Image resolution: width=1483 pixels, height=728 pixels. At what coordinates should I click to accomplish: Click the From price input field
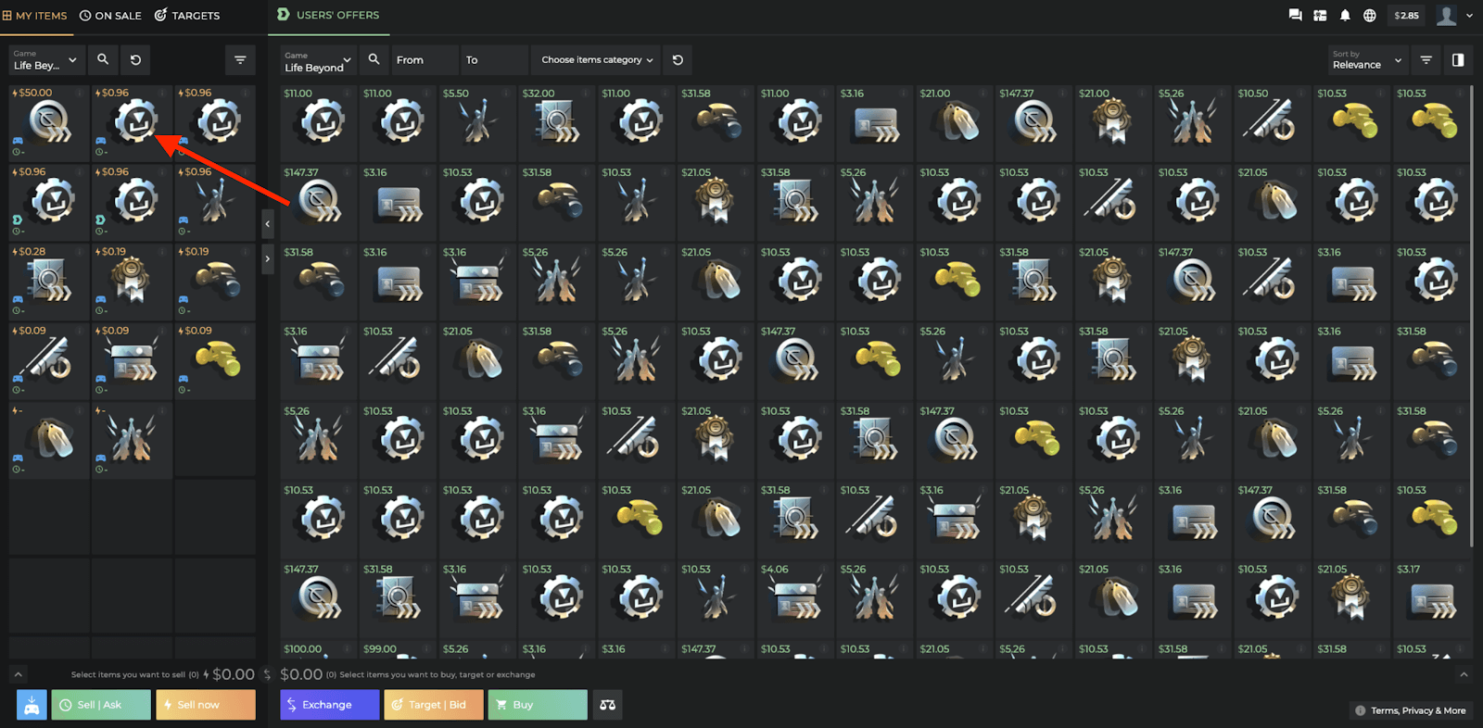click(x=425, y=59)
